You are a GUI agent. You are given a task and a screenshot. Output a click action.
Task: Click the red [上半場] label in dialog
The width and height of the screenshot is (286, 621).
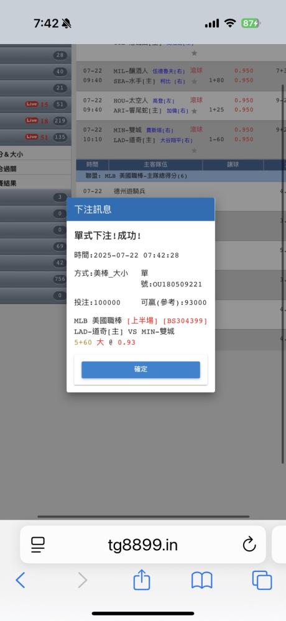142,321
